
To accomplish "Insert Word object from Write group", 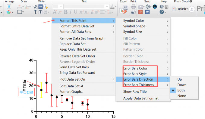I will pyautogui.click(x=40, y=7).
